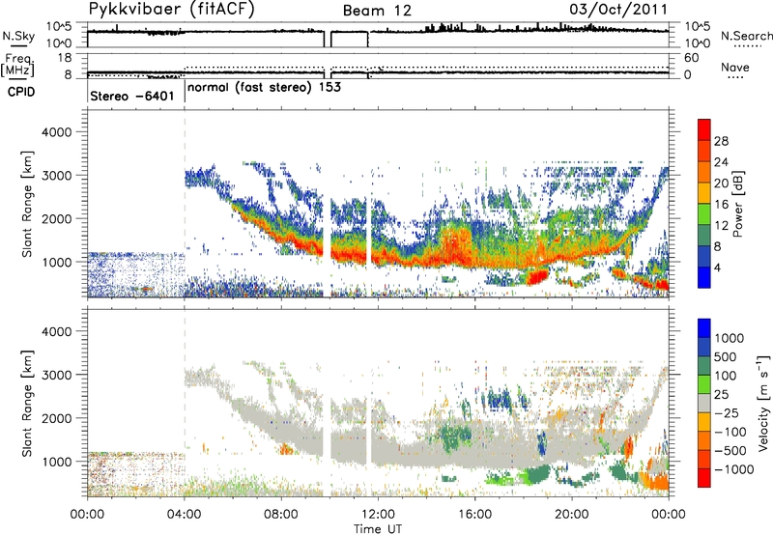The height and width of the screenshot is (535, 773).
Task: Click the '28' power scale value
Action: pos(721,141)
